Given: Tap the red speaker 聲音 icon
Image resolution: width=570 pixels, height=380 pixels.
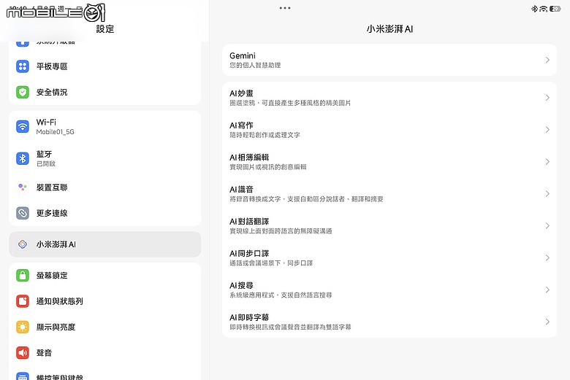Looking at the screenshot, I should click(x=23, y=353).
